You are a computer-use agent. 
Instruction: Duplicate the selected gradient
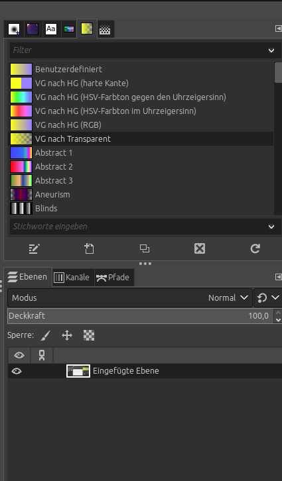[x=145, y=248]
